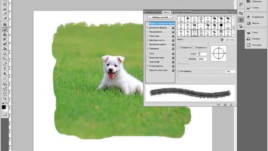The image size is (268, 151).
Task: Select the Eyedropper tool
Action: [x=5, y=18]
